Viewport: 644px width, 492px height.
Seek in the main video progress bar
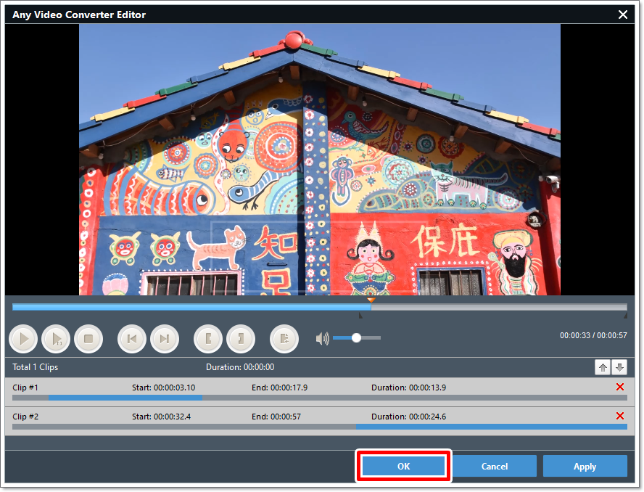pos(320,307)
